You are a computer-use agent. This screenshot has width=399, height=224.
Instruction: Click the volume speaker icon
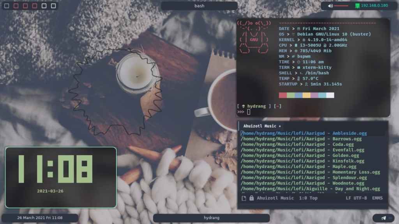pyautogui.click(x=330, y=6)
